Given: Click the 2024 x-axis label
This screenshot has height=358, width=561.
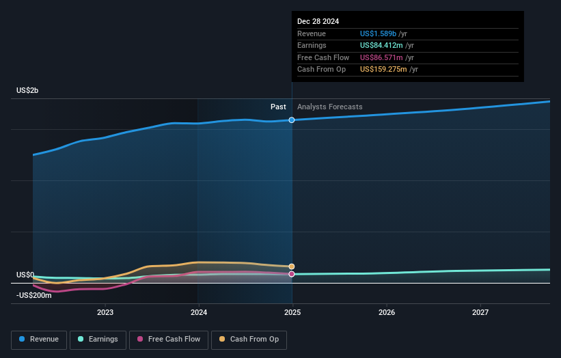Looking at the screenshot, I should point(199,312).
